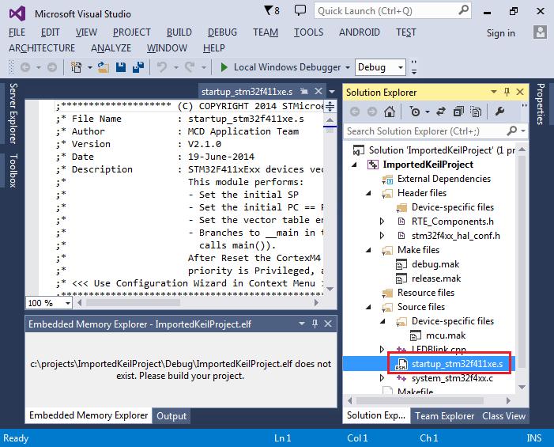Click the Undo arrow in the toolbar
Image resolution: width=554 pixels, height=447 pixels.
click(162, 67)
